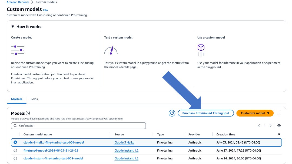Screen dimensions: 292x164
Task: Click the gauge icon under Test a custom model
Action: click(111, 50)
